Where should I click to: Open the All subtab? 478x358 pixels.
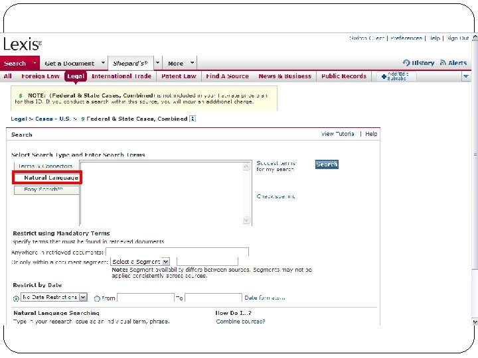pos(7,76)
